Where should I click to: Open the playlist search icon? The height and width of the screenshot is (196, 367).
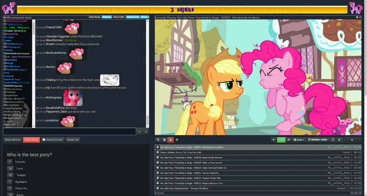[158, 140]
